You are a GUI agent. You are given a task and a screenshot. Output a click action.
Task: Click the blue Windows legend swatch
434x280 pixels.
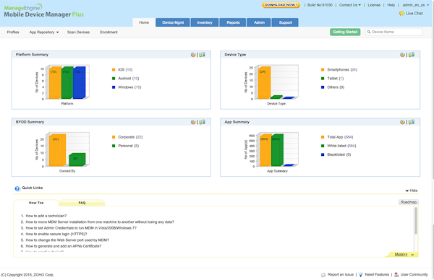coord(114,87)
